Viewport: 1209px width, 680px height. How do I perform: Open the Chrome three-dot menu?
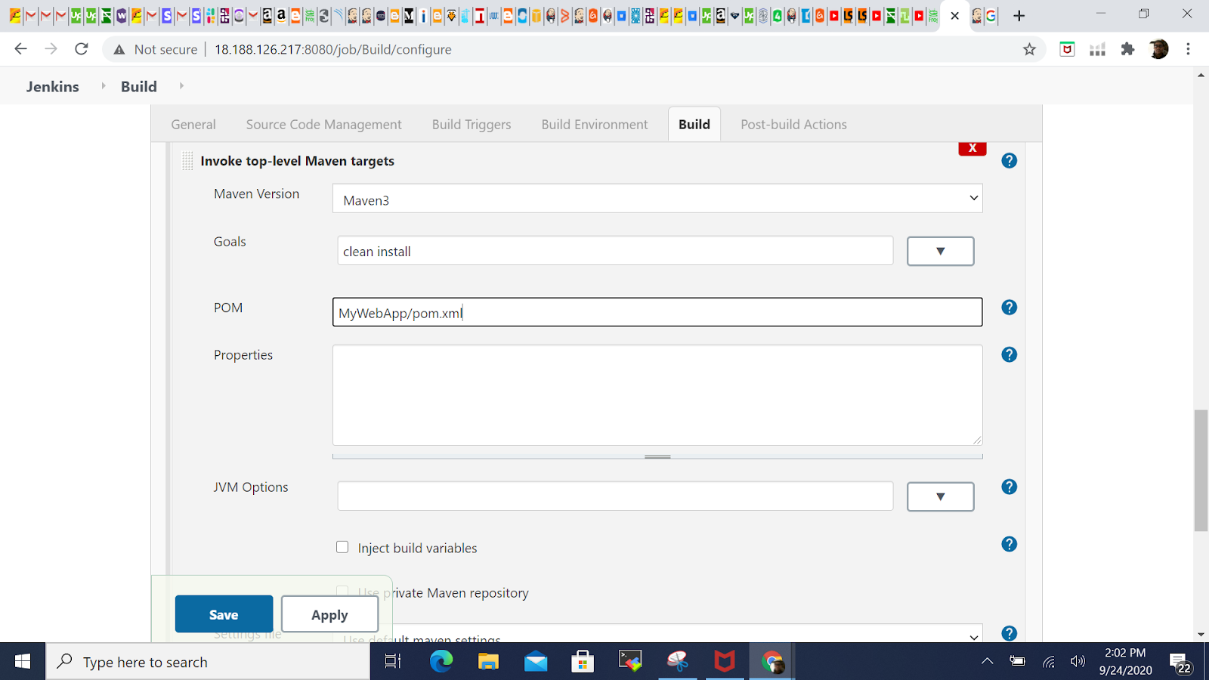click(1189, 49)
